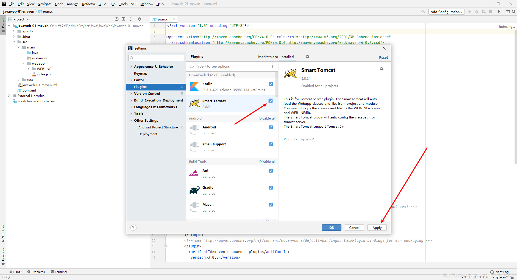Toggle the Maven plugin checkbox
The width and height of the screenshot is (517, 280).
[271, 205]
